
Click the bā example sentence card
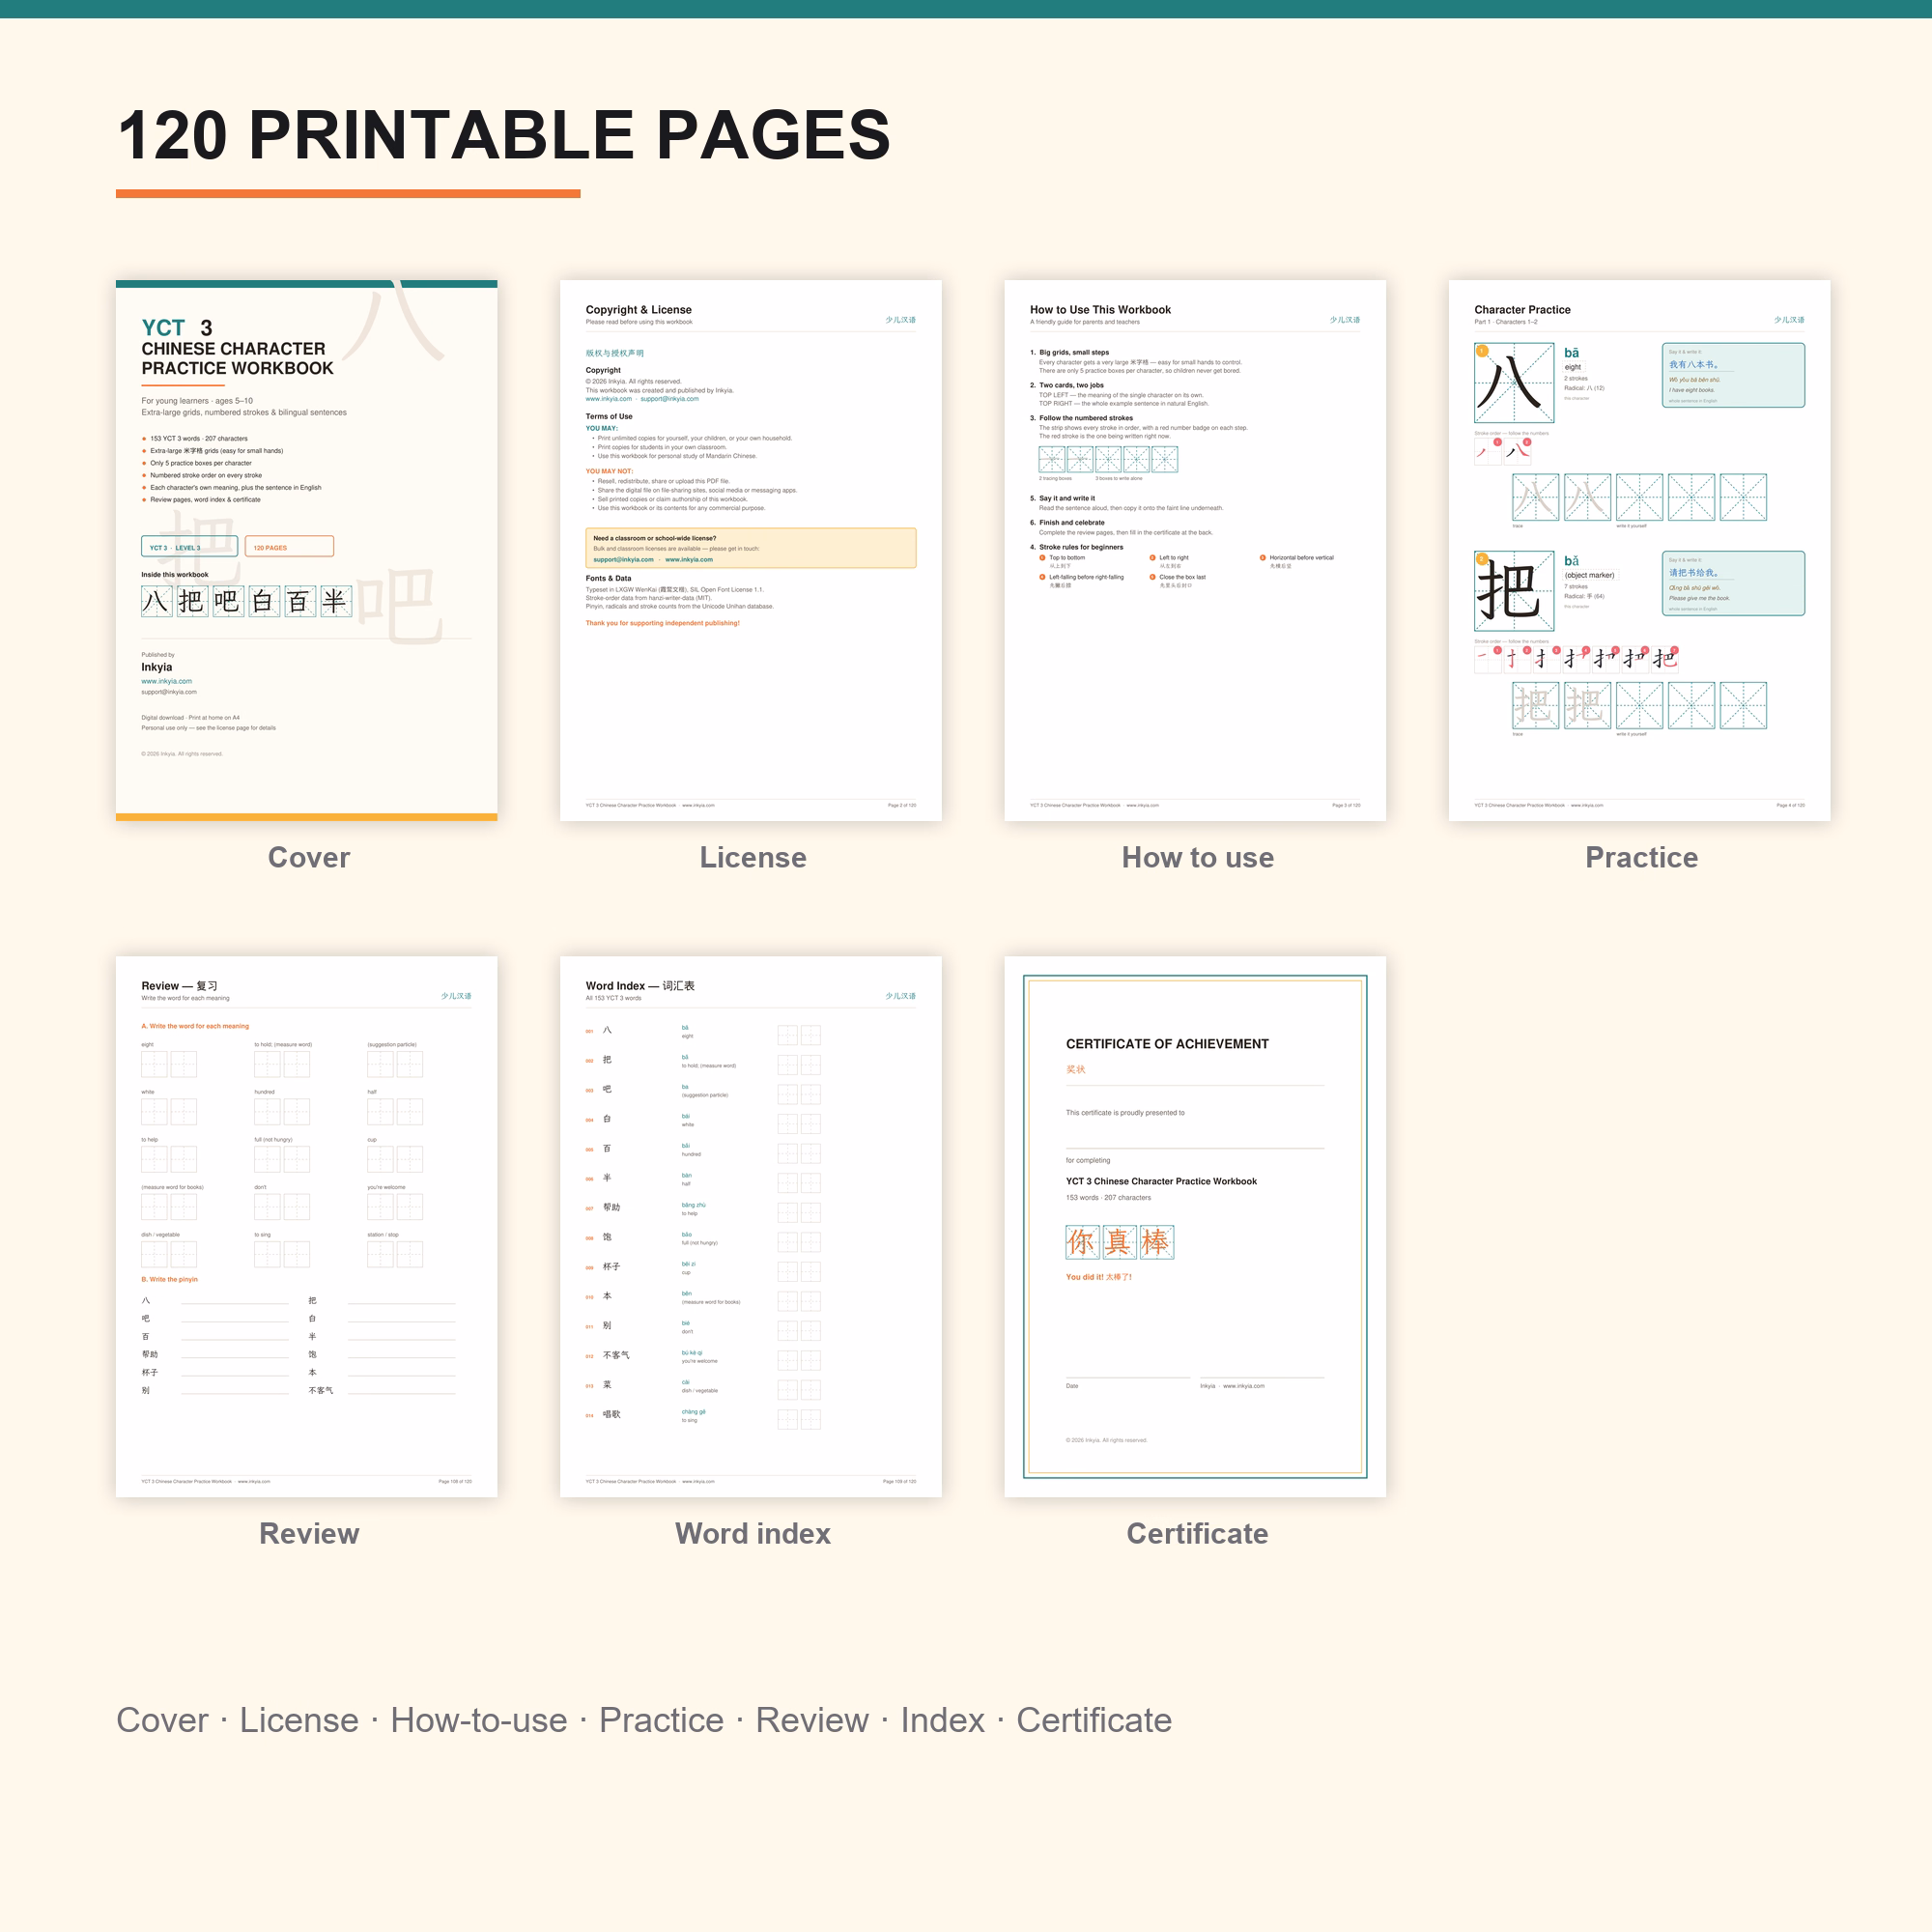[x=1733, y=375]
